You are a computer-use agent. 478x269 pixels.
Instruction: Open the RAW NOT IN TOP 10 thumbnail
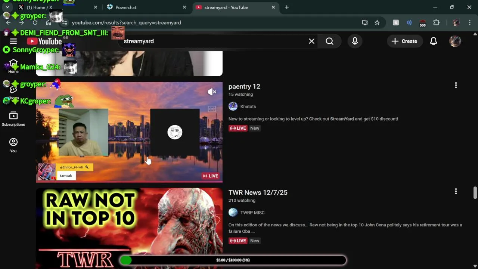(x=129, y=228)
